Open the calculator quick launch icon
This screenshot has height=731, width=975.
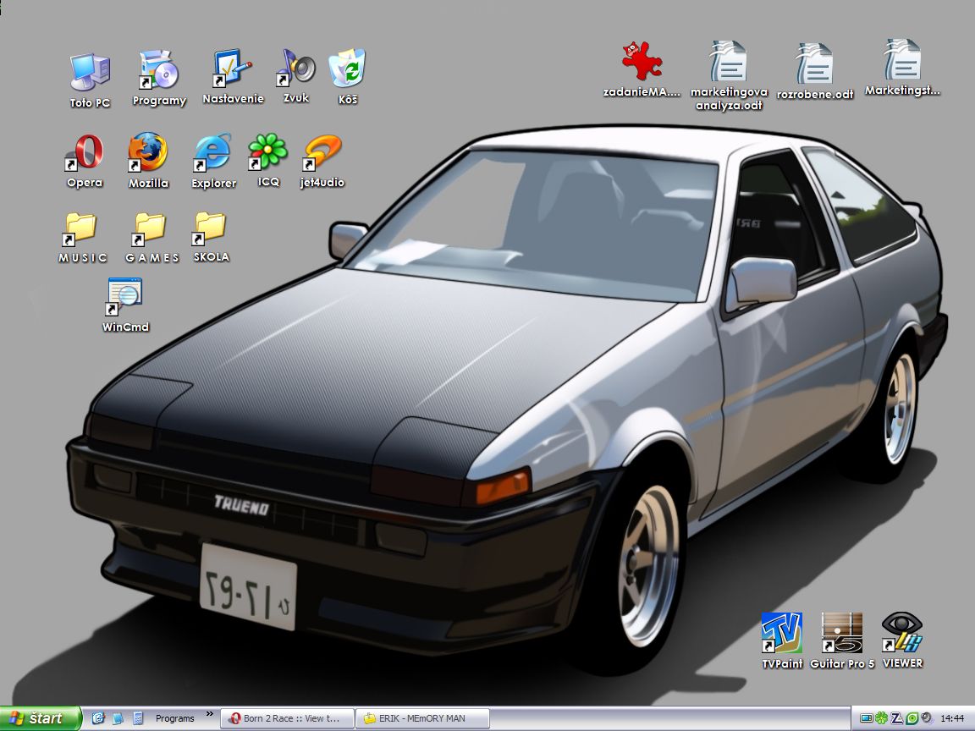(138, 718)
